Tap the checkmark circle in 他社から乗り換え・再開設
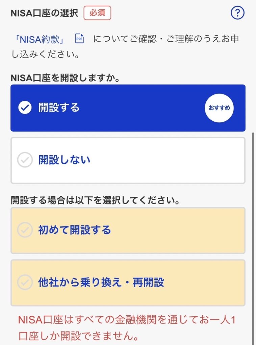The height and width of the screenshot is (345, 256). click(25, 282)
